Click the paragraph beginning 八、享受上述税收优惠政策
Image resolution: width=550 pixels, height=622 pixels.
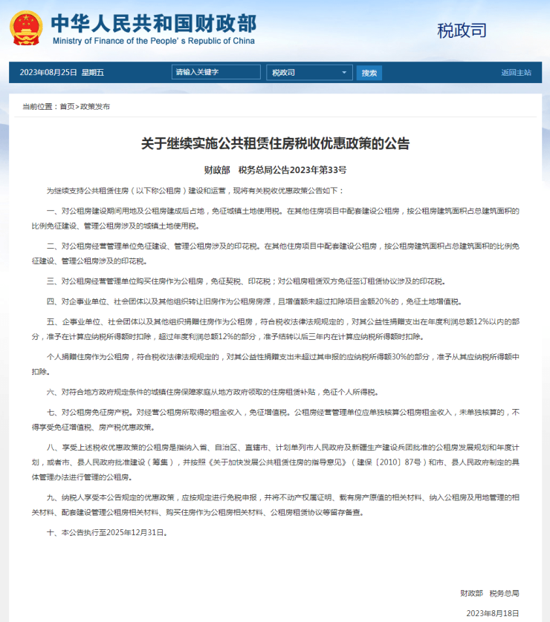click(x=275, y=462)
